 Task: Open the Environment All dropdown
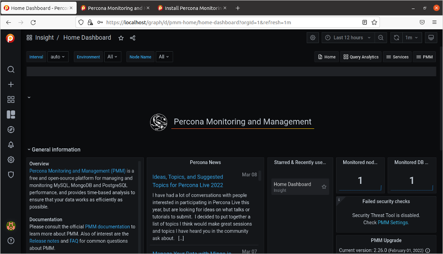point(113,57)
